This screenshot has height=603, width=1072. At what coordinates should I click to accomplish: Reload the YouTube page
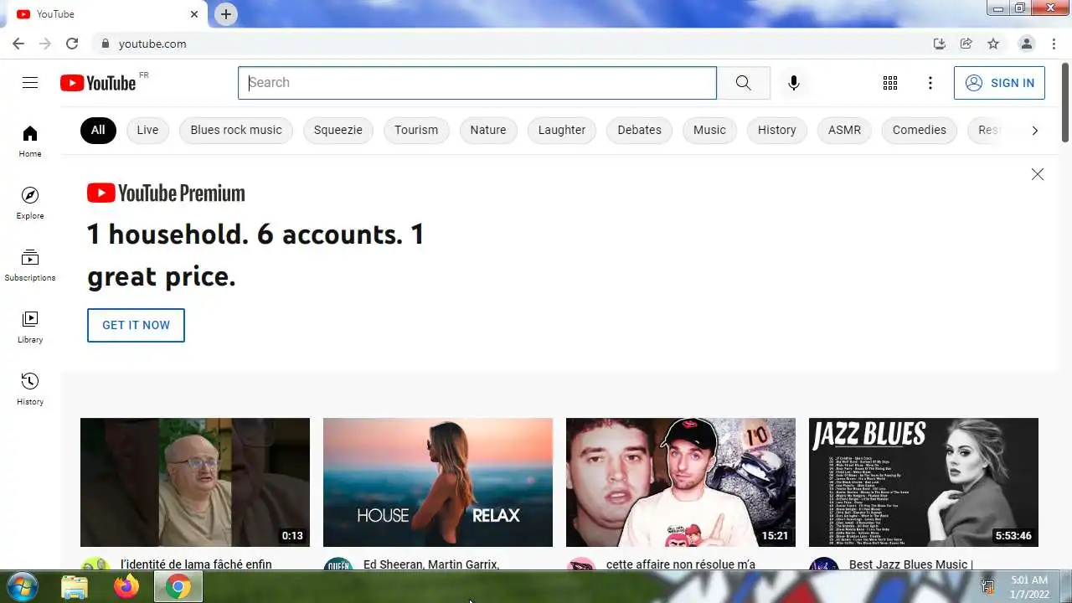pyautogui.click(x=72, y=44)
